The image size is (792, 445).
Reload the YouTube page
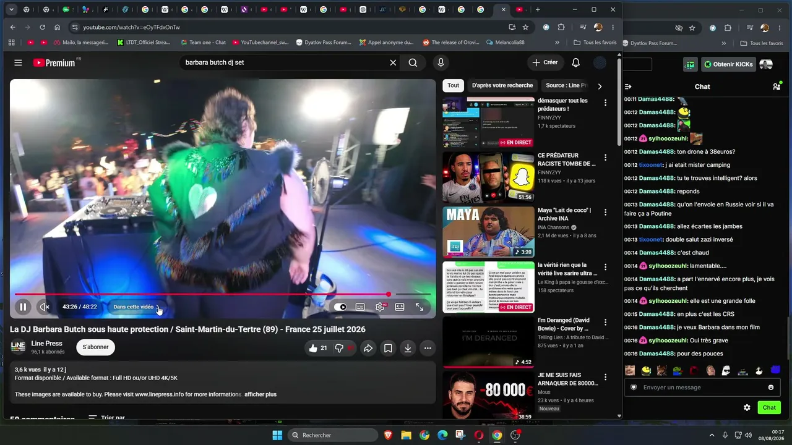42,27
